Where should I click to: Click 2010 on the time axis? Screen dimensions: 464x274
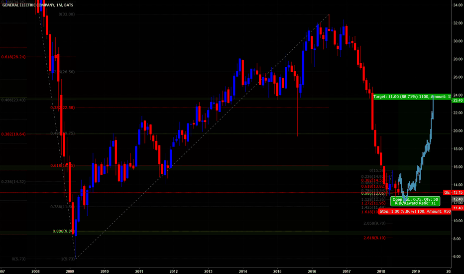105,272
